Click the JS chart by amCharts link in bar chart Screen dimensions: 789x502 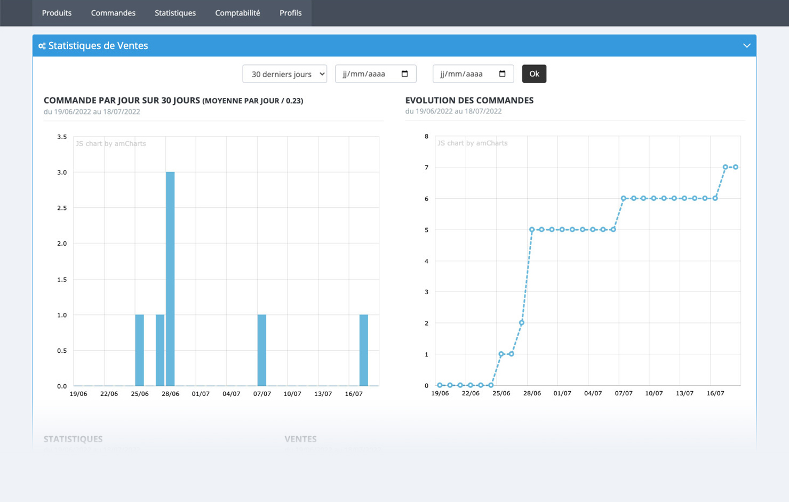[x=111, y=143]
